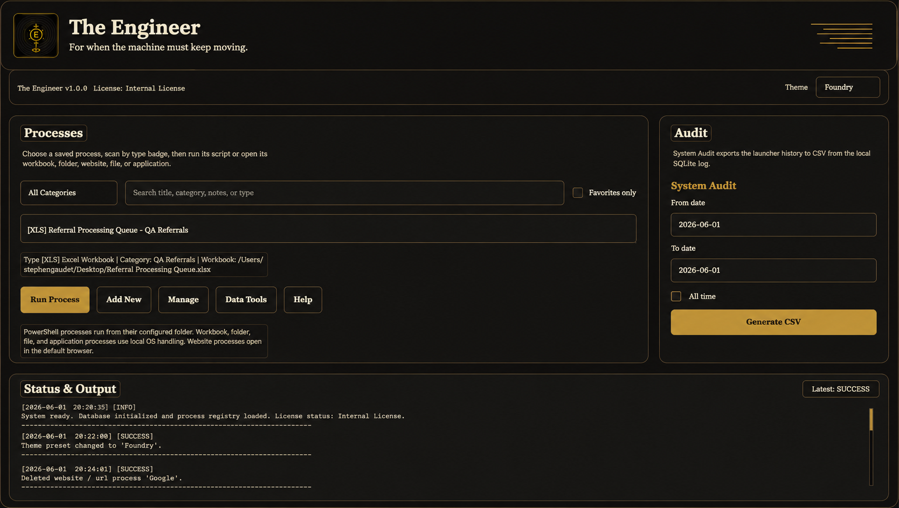Click the From date field
899x508 pixels.
[773, 225]
